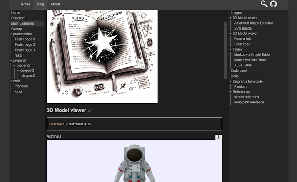Open the About menu item
297x182 pixels.
point(55,4)
